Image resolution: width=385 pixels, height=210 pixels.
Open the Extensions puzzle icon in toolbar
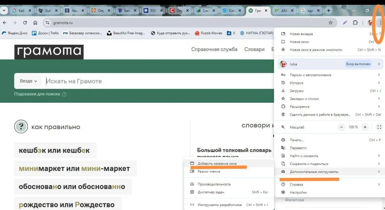click(355, 22)
